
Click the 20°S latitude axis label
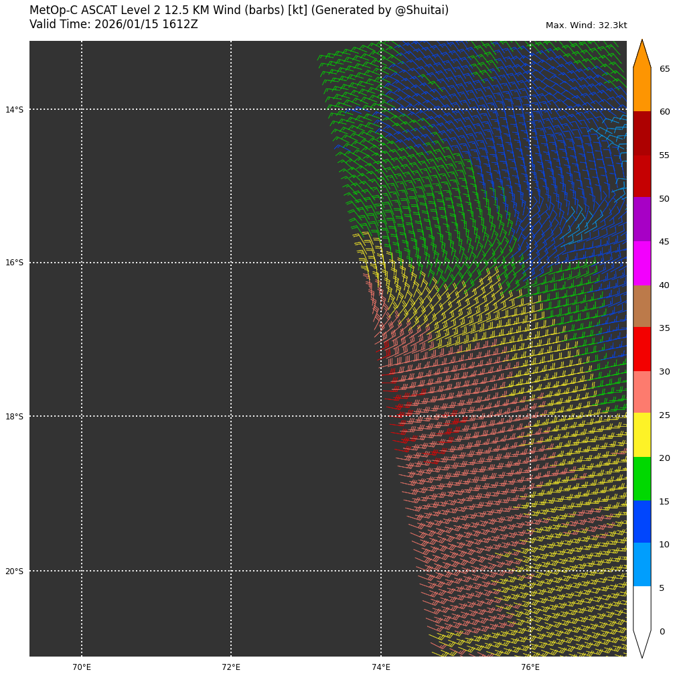pos(14,571)
